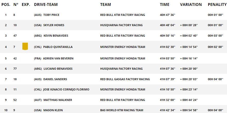
Task: Sort by the TIME column header
Action: pos(165,4)
